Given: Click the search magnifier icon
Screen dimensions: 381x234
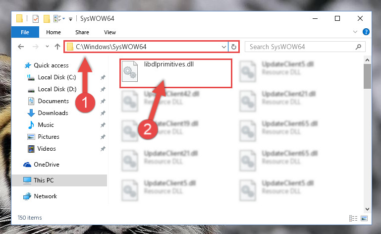Looking at the screenshot, I should tap(358, 47).
